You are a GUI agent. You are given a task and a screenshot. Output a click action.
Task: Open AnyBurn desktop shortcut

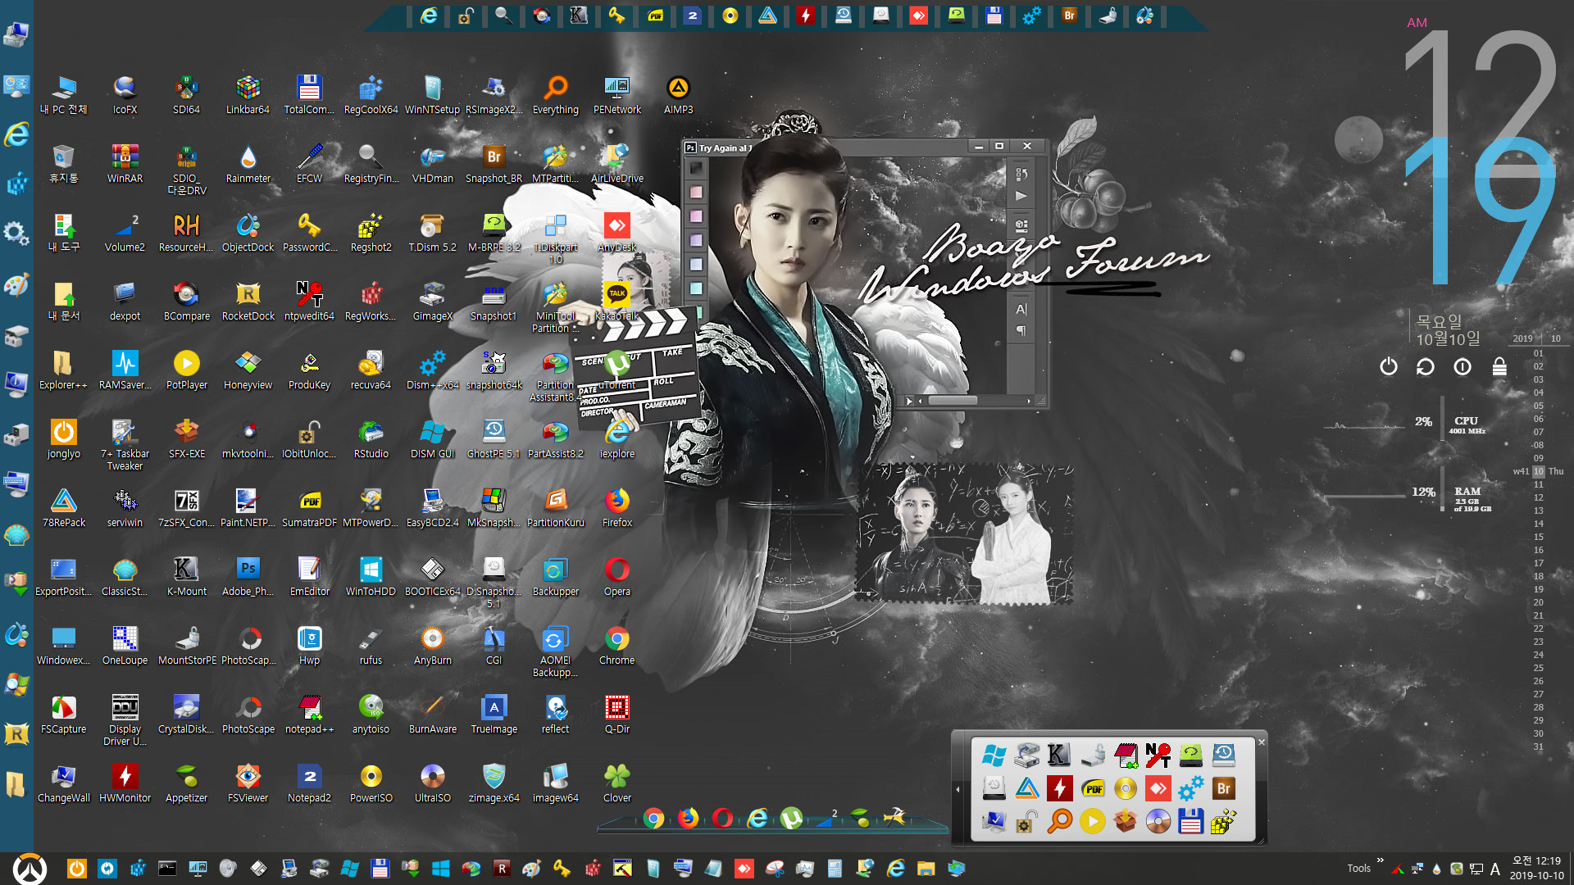(x=432, y=645)
